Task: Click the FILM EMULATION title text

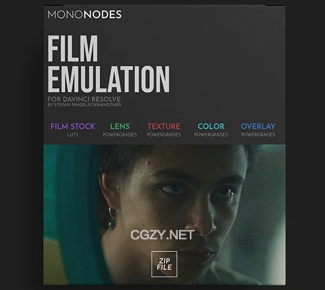Action: tap(109, 64)
